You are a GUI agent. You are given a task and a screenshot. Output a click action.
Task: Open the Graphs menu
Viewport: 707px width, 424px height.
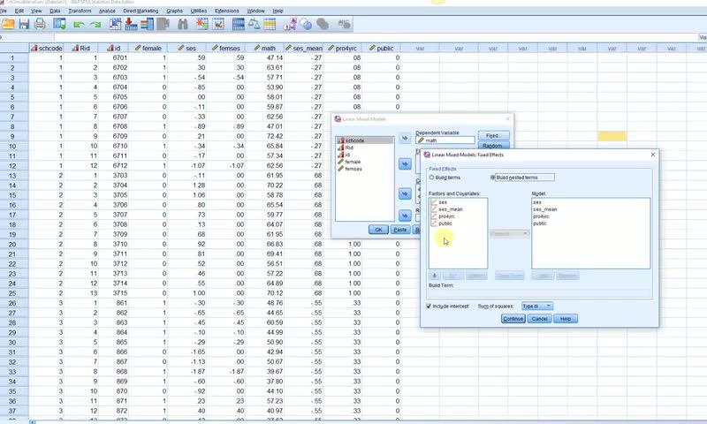[174, 11]
